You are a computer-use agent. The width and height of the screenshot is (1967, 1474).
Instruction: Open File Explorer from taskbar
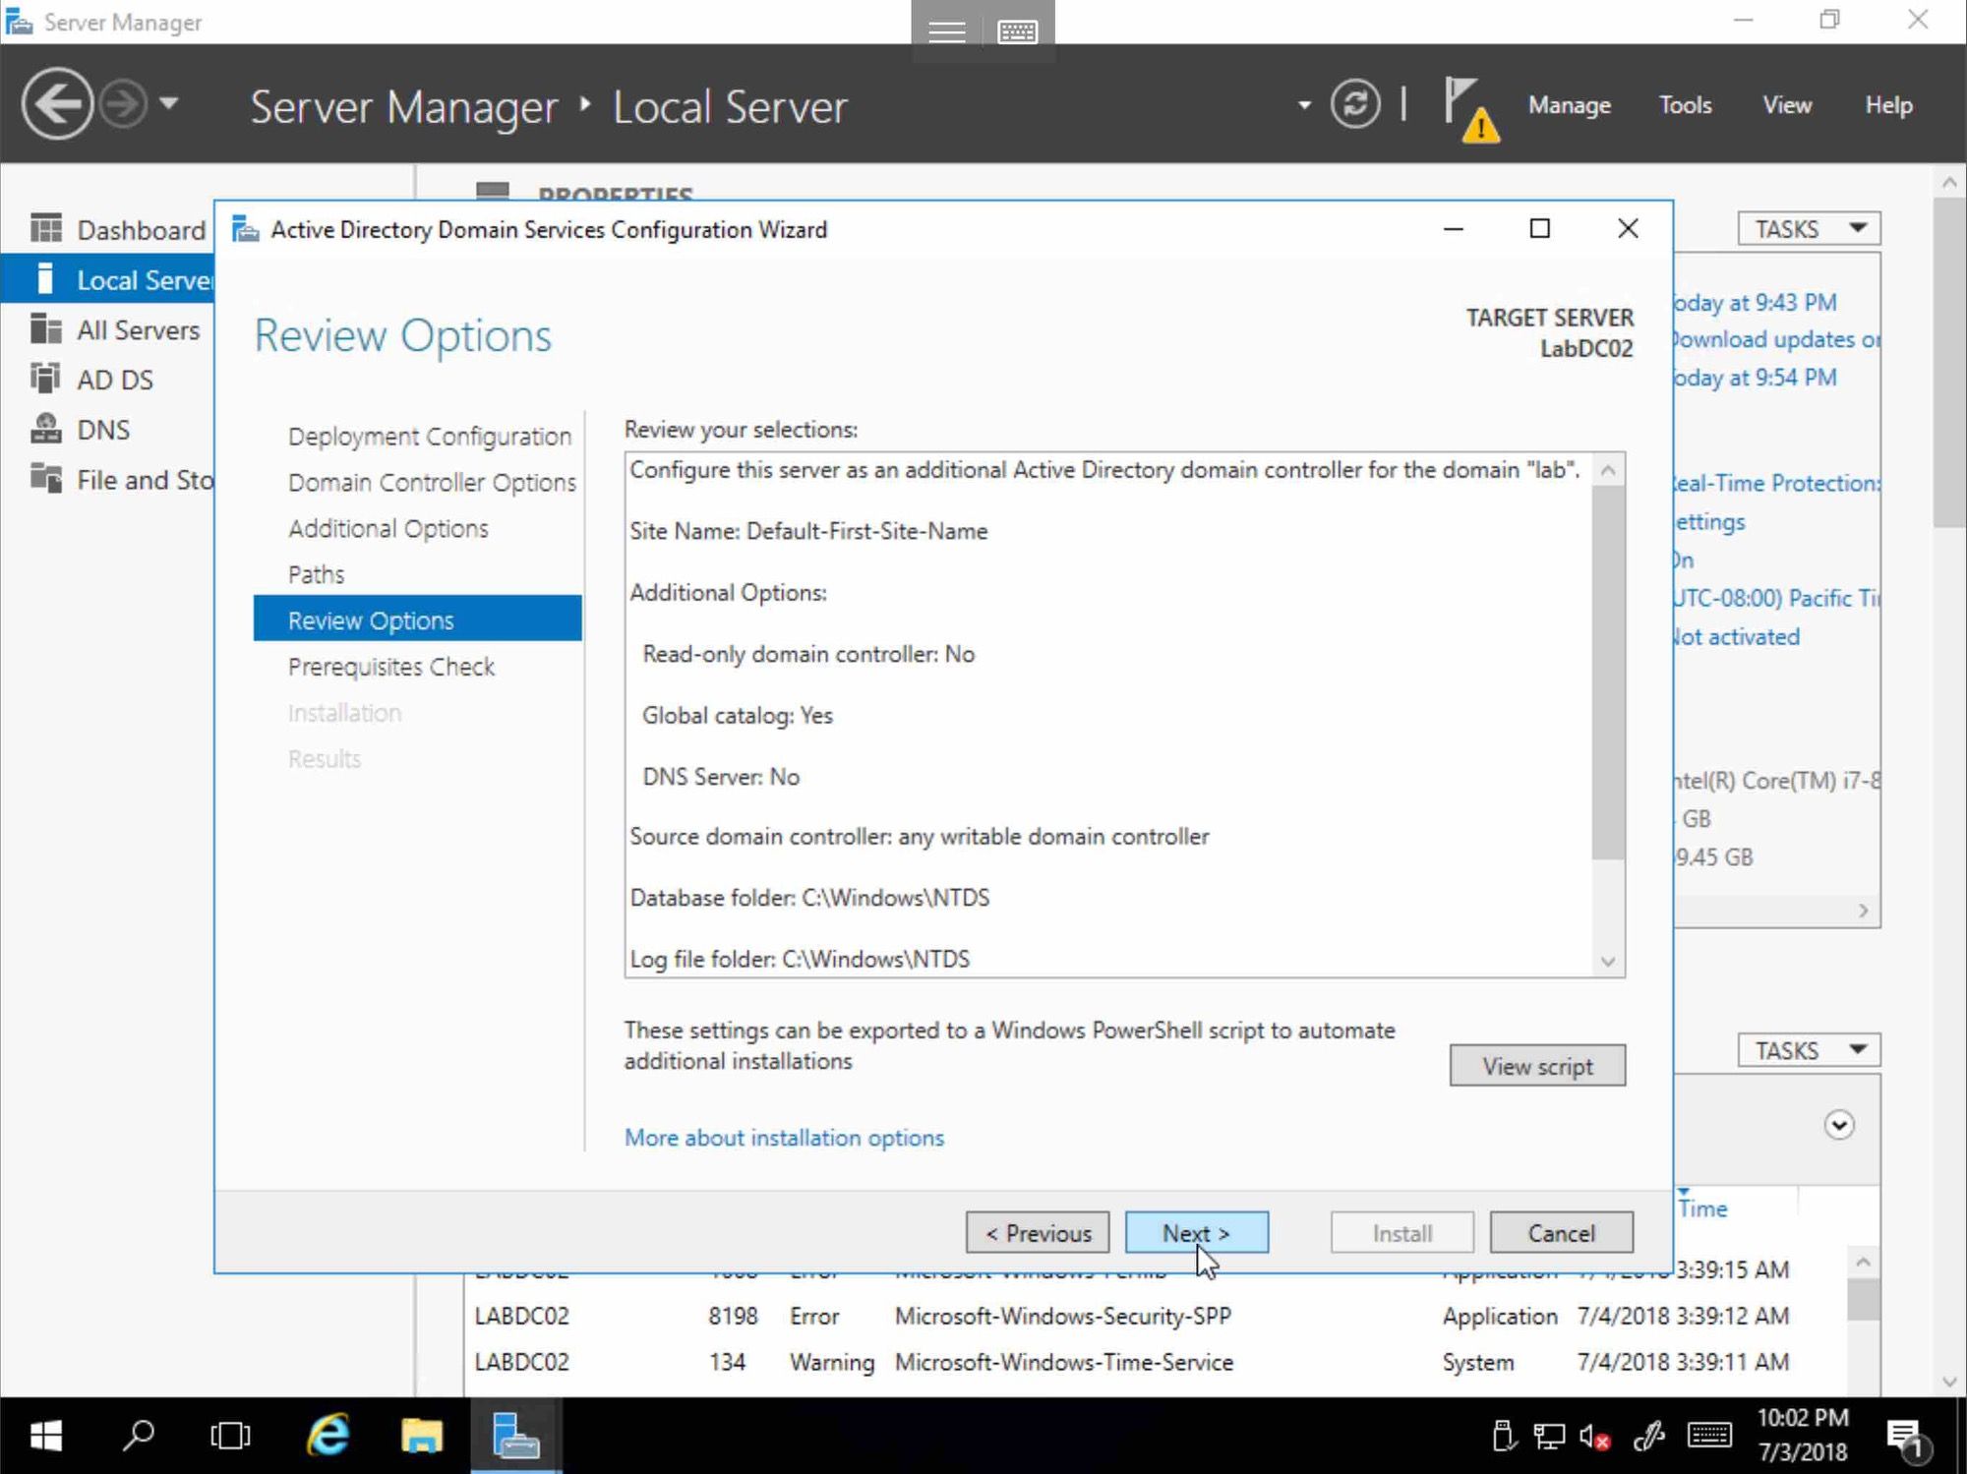(x=422, y=1437)
